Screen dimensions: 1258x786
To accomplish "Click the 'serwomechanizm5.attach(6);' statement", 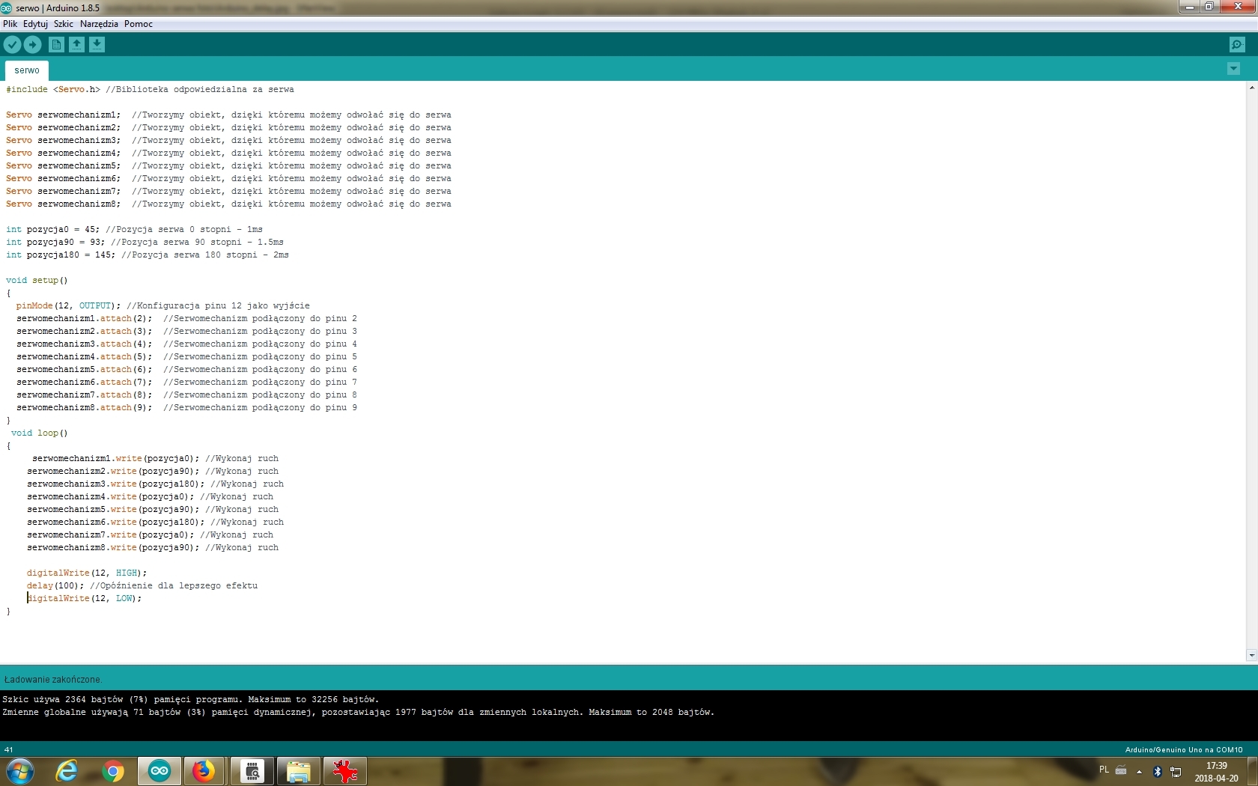I will click(84, 370).
